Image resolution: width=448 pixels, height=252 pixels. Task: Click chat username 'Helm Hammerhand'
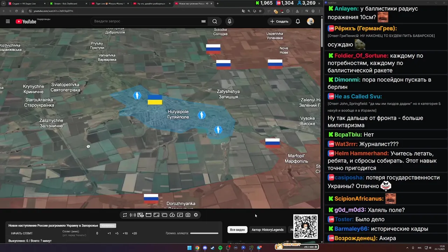362,153
